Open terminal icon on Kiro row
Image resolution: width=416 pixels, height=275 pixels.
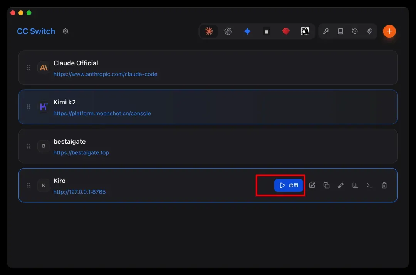click(369, 186)
